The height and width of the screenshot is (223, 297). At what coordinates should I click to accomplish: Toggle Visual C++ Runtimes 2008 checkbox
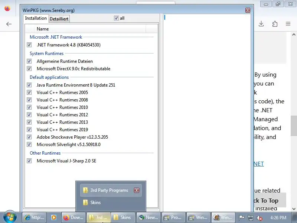29,100
